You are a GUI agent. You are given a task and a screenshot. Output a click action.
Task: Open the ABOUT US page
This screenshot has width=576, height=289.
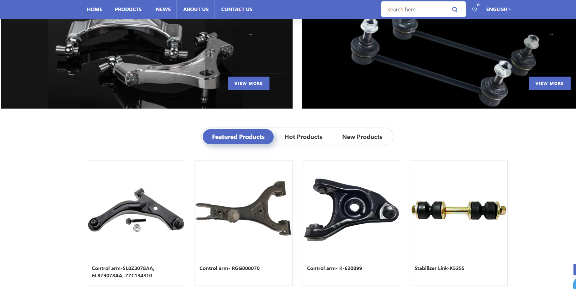pyautogui.click(x=196, y=9)
